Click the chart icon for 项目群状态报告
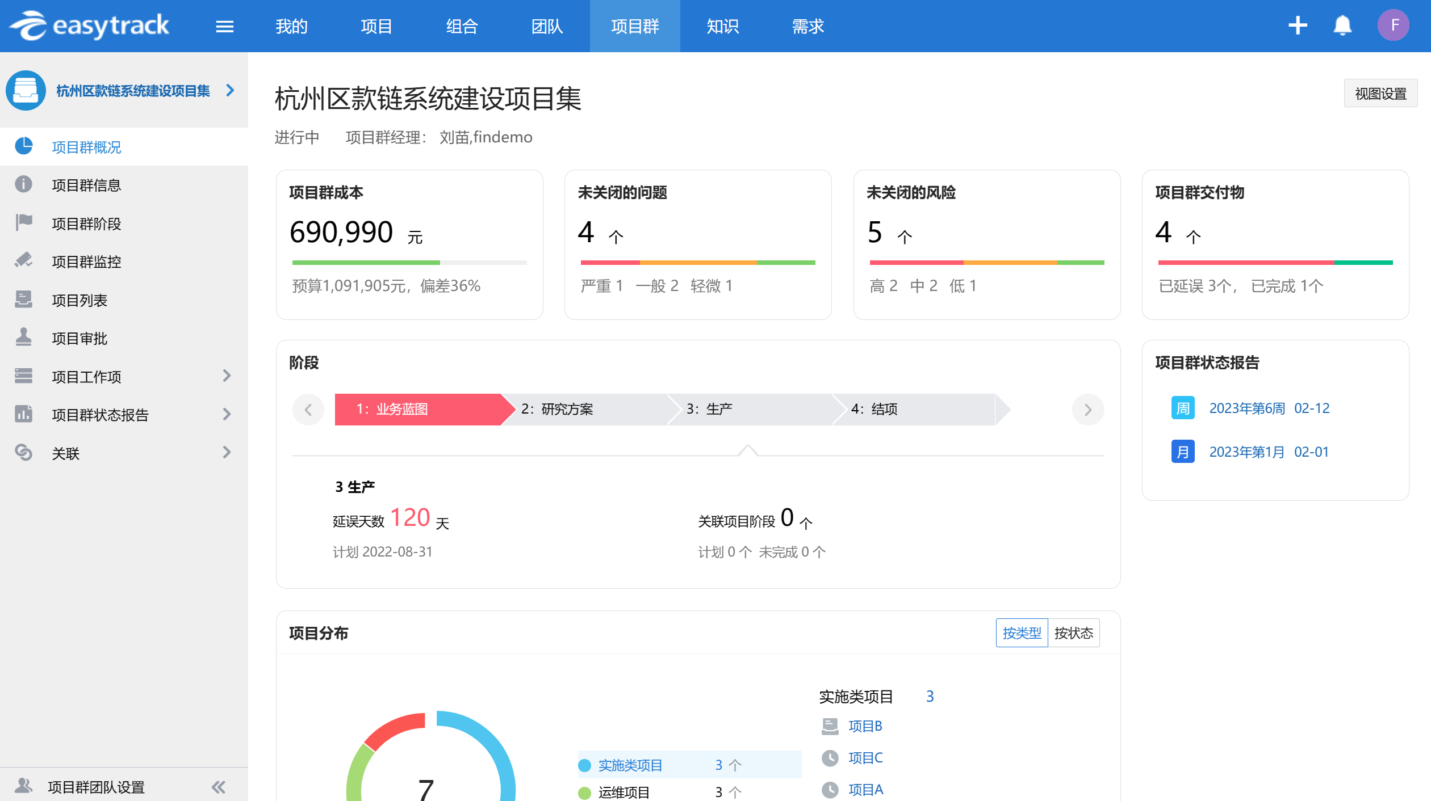Viewport: 1431px width, 801px height. click(x=23, y=414)
